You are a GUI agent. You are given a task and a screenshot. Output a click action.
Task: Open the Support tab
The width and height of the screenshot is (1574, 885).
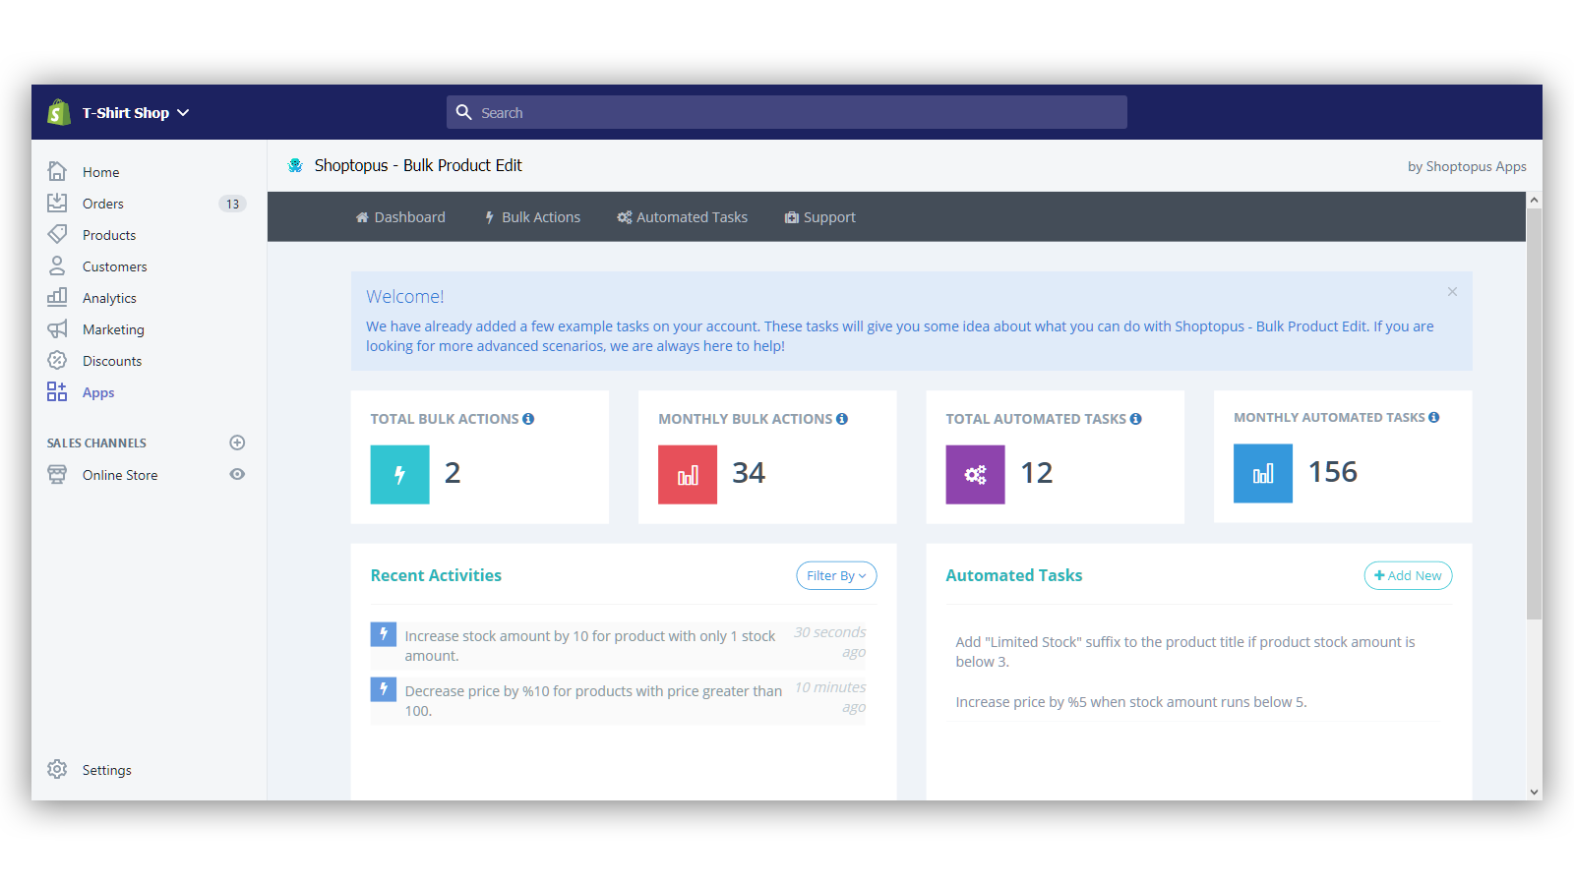coord(819,217)
